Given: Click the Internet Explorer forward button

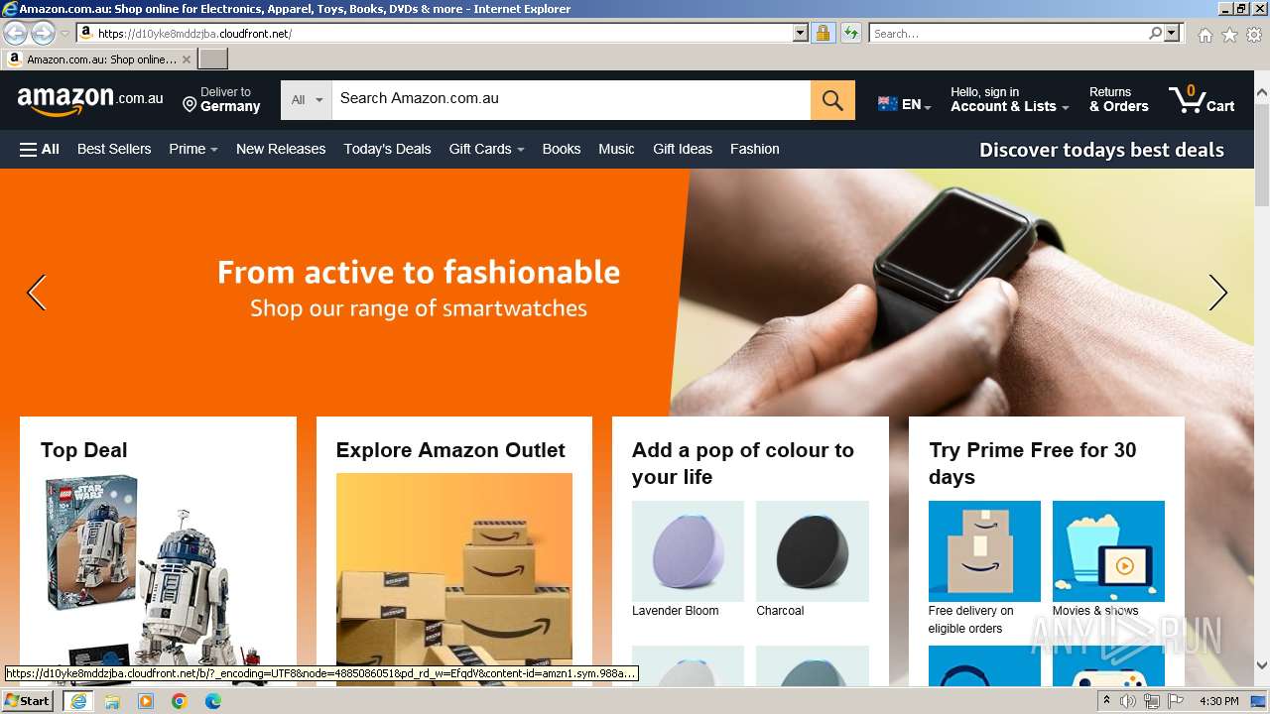Looking at the screenshot, I should (x=43, y=33).
